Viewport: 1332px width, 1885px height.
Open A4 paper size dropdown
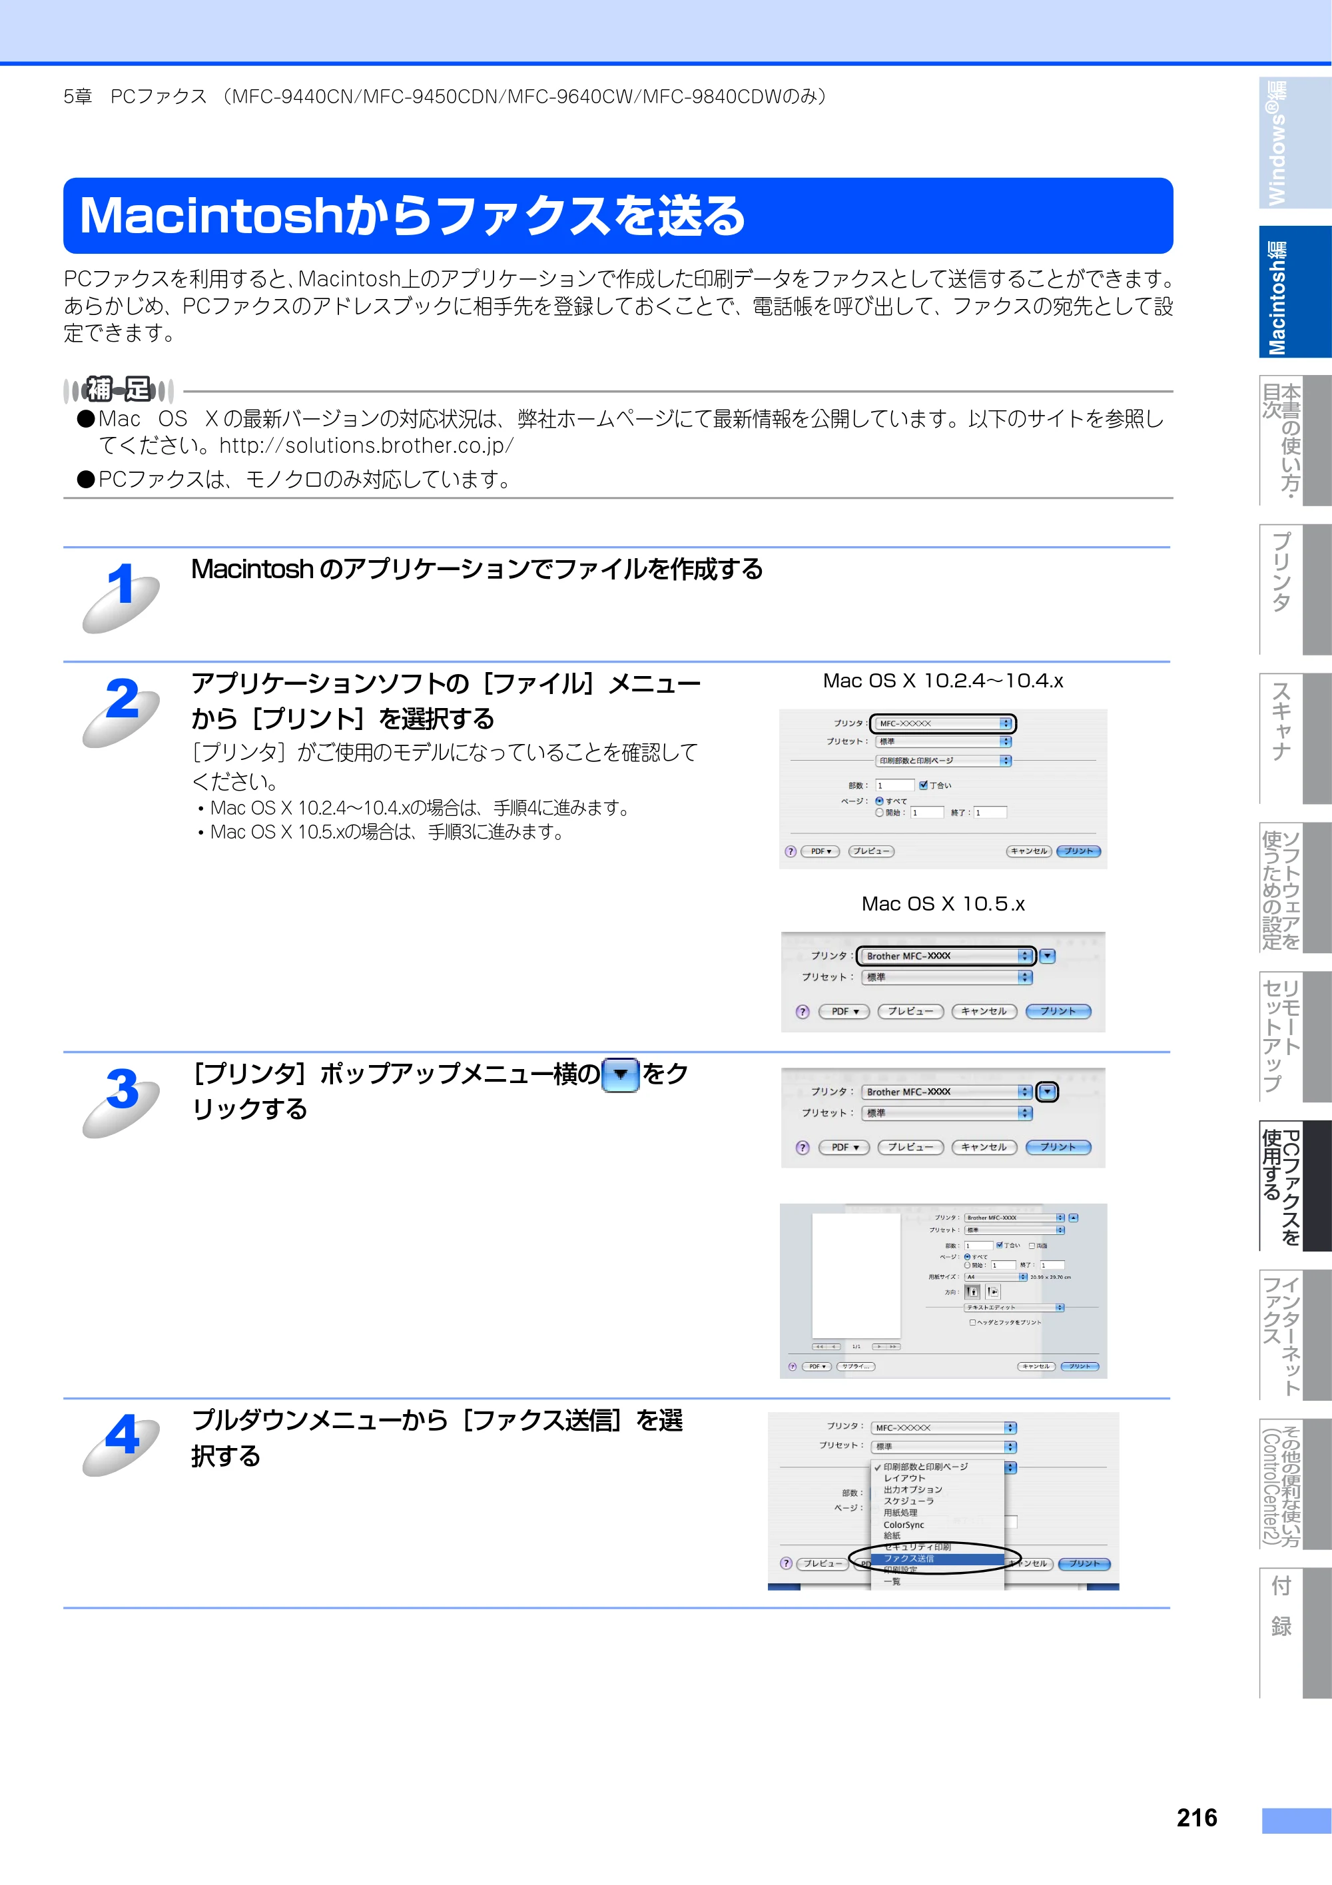pyautogui.click(x=996, y=1277)
